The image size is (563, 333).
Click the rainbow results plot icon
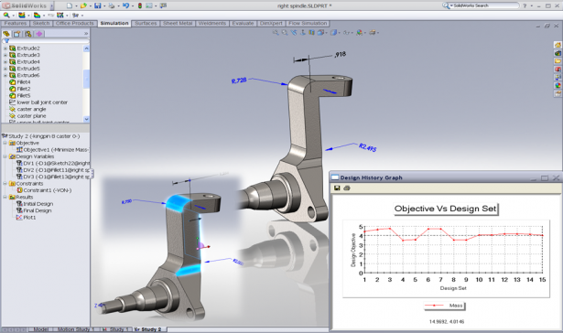pyautogui.click(x=37, y=15)
